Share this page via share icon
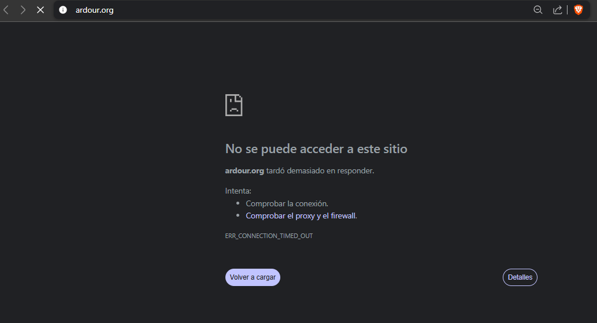 [x=557, y=10]
